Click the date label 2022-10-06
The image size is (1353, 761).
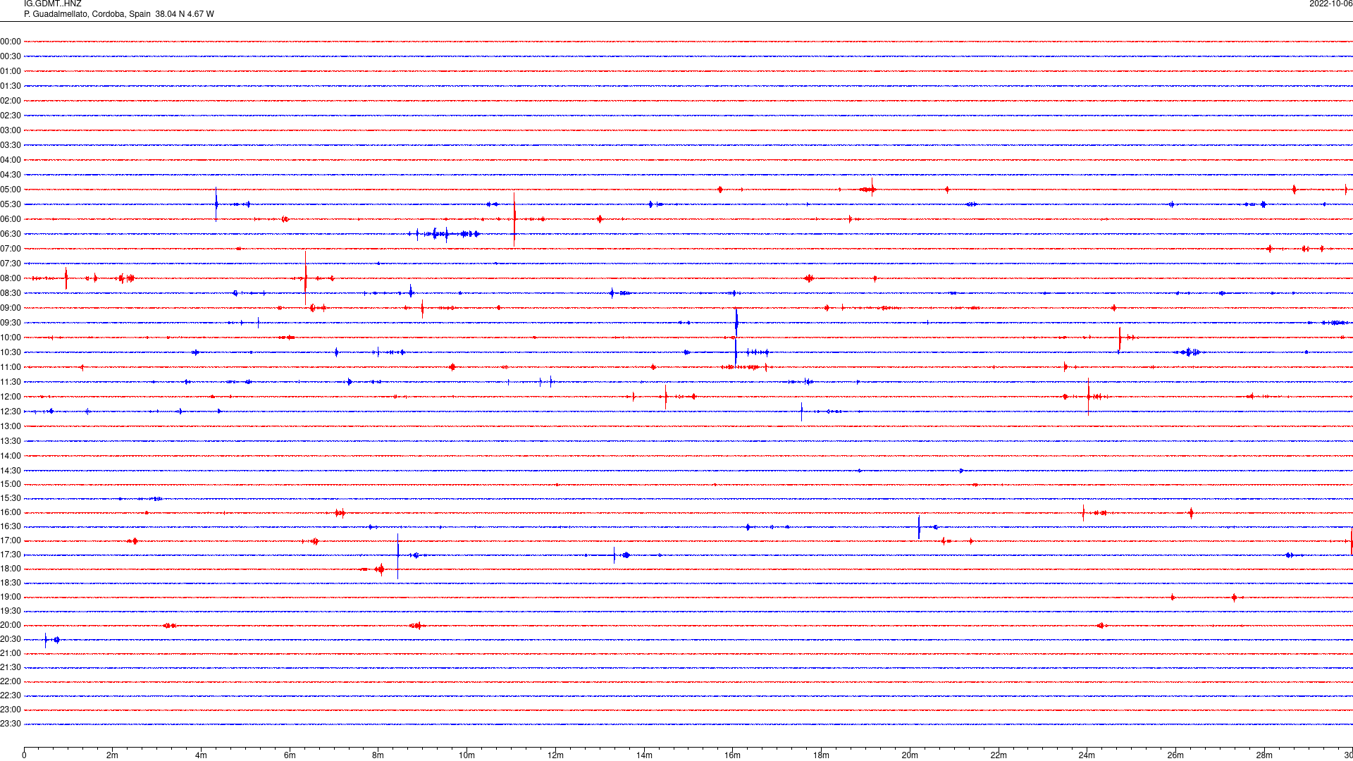[1330, 4]
